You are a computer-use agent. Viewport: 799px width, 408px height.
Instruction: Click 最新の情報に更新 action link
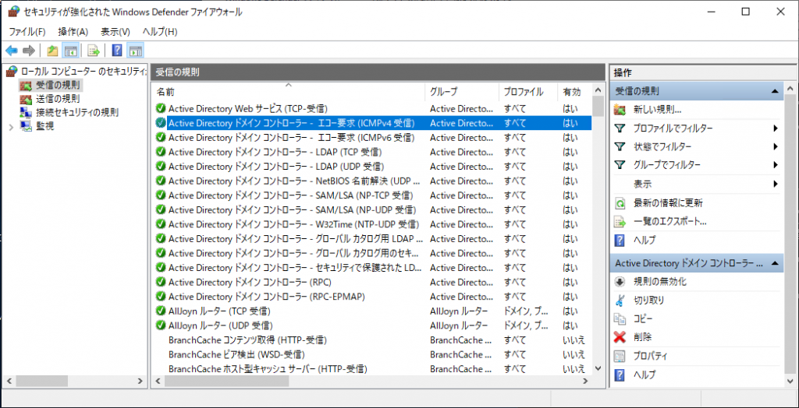pos(668,203)
